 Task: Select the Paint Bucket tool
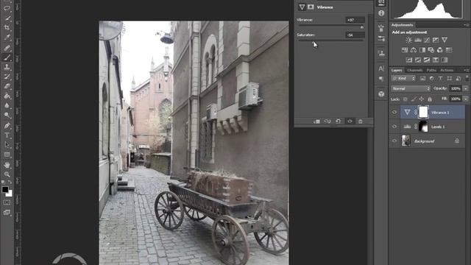pyautogui.click(x=7, y=96)
